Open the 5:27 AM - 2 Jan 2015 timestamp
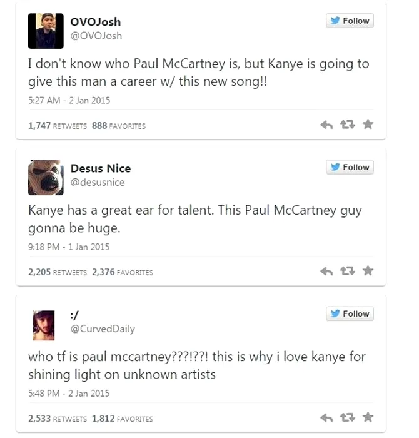This screenshot has width=419, height=438. [x=69, y=101]
